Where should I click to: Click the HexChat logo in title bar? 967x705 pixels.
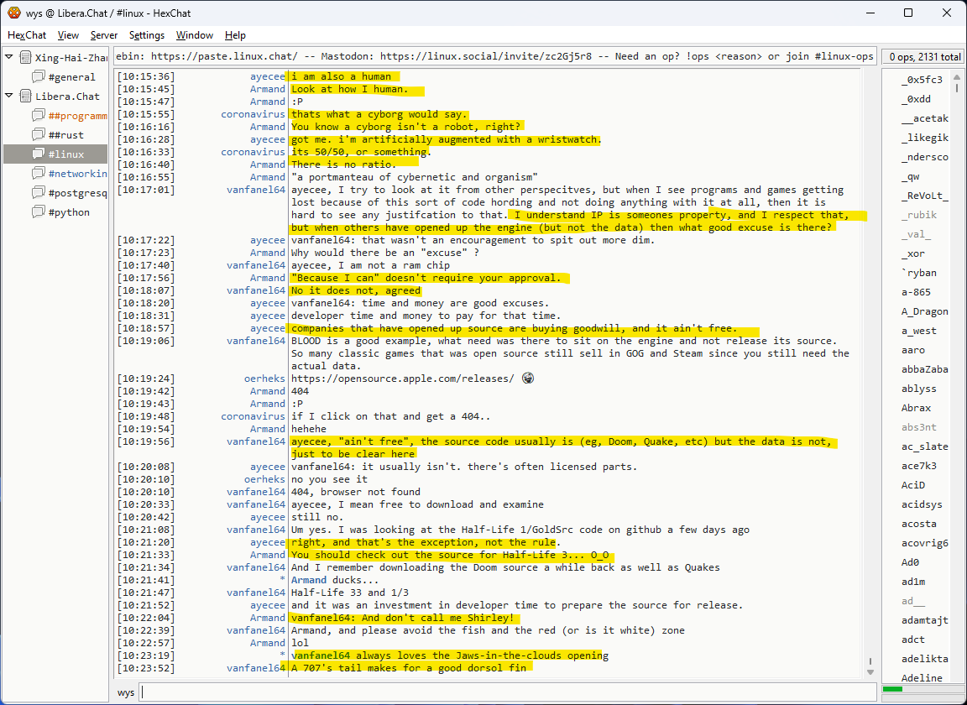click(14, 13)
